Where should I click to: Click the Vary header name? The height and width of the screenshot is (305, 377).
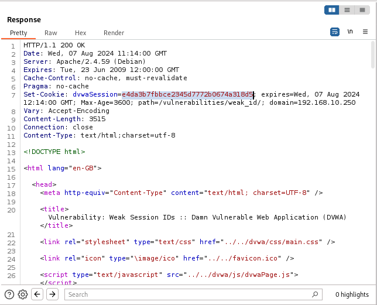[x=32, y=111]
